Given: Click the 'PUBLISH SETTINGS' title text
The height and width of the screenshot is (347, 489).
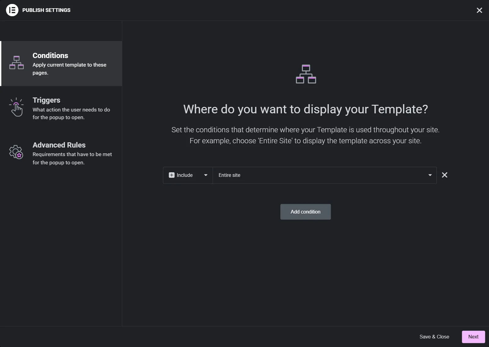Looking at the screenshot, I should click(x=46, y=10).
